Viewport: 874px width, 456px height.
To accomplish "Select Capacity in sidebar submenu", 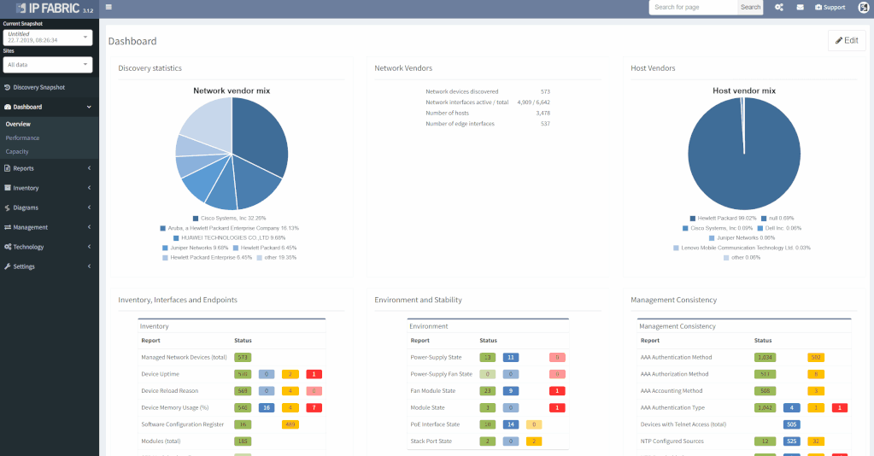I will click(x=17, y=151).
